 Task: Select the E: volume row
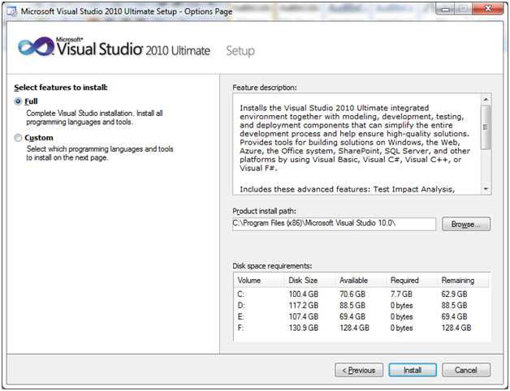pyautogui.click(x=361, y=316)
